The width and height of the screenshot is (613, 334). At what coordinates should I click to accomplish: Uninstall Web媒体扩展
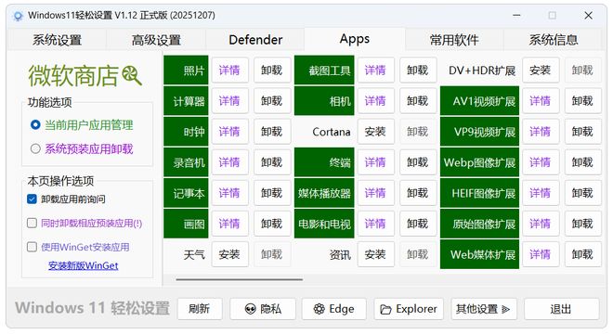tap(583, 255)
